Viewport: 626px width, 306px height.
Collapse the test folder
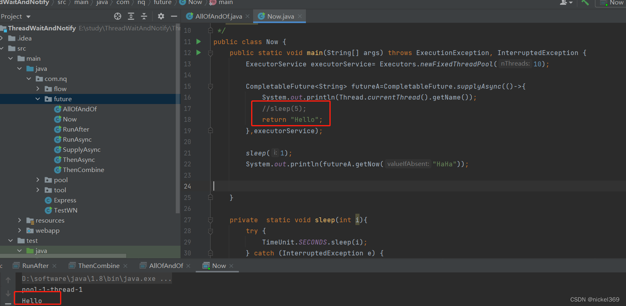coord(11,241)
